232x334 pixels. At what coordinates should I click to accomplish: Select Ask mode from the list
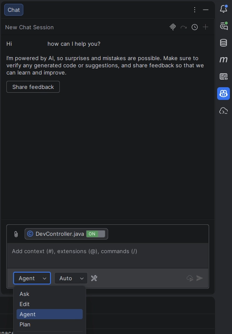50,294
